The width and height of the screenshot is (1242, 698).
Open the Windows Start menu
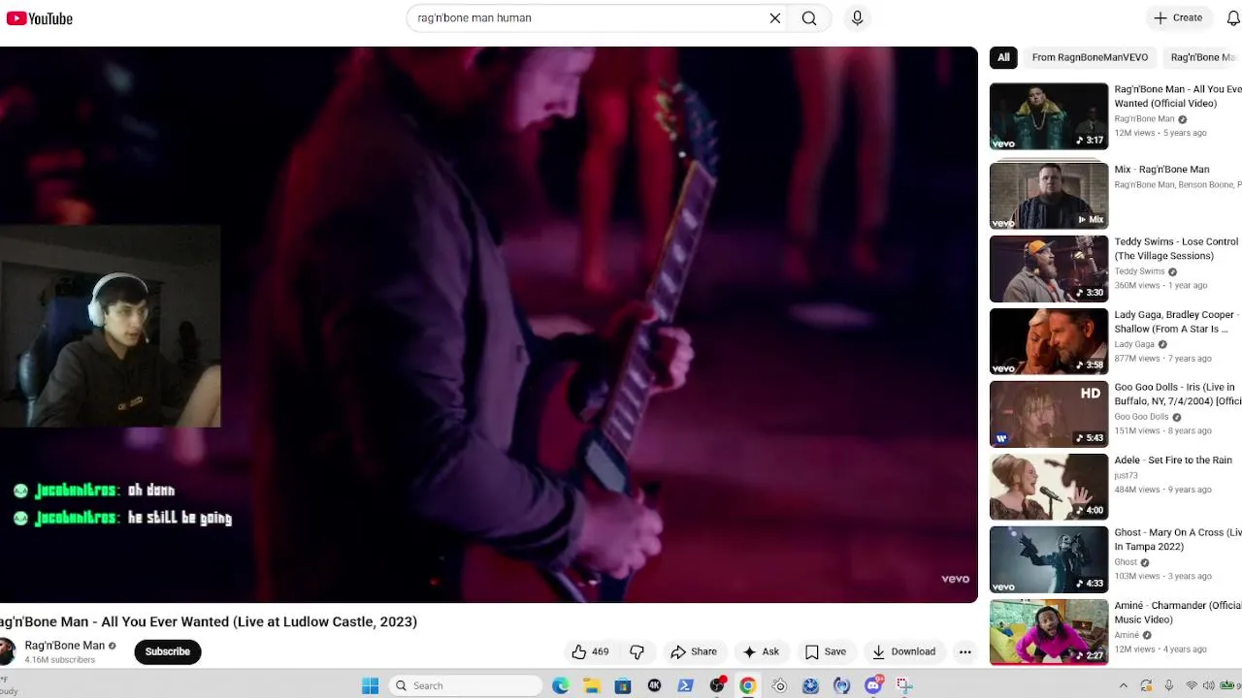[370, 685]
